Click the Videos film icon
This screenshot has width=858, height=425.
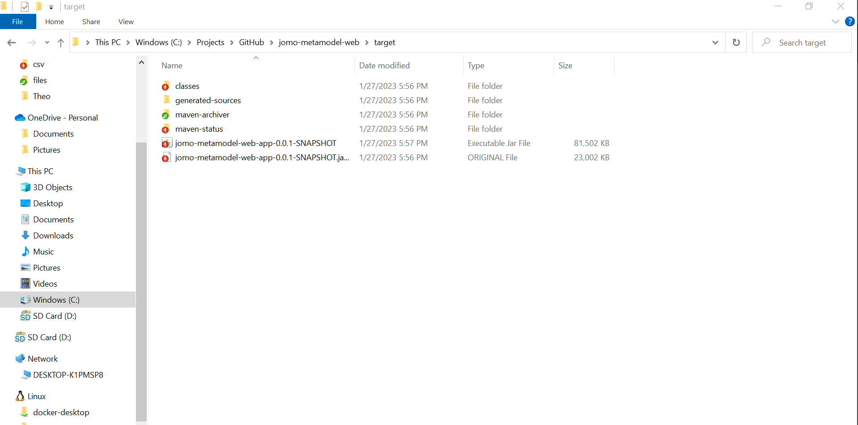point(25,284)
